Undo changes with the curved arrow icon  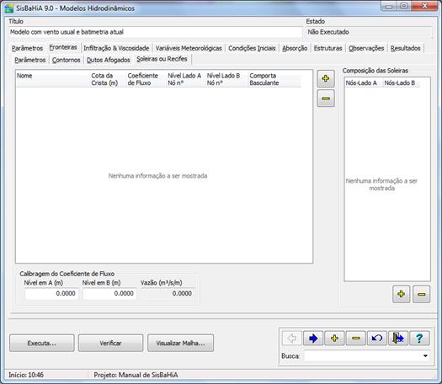[377, 338]
